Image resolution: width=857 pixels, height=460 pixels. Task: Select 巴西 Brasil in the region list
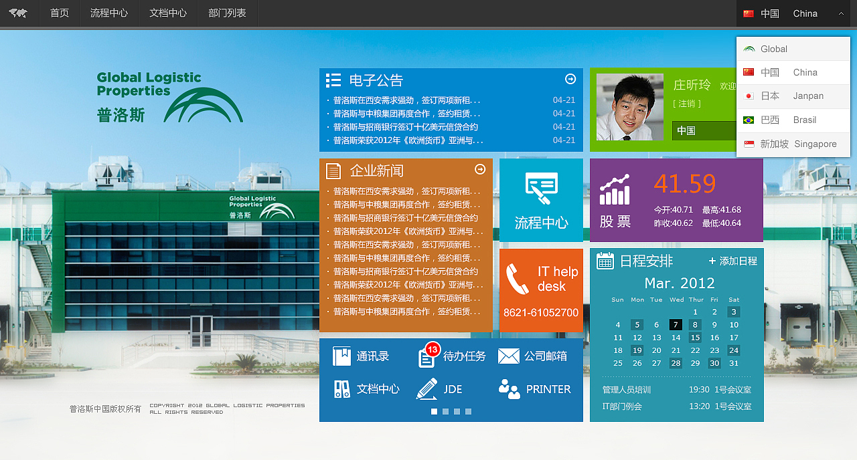tap(793, 120)
